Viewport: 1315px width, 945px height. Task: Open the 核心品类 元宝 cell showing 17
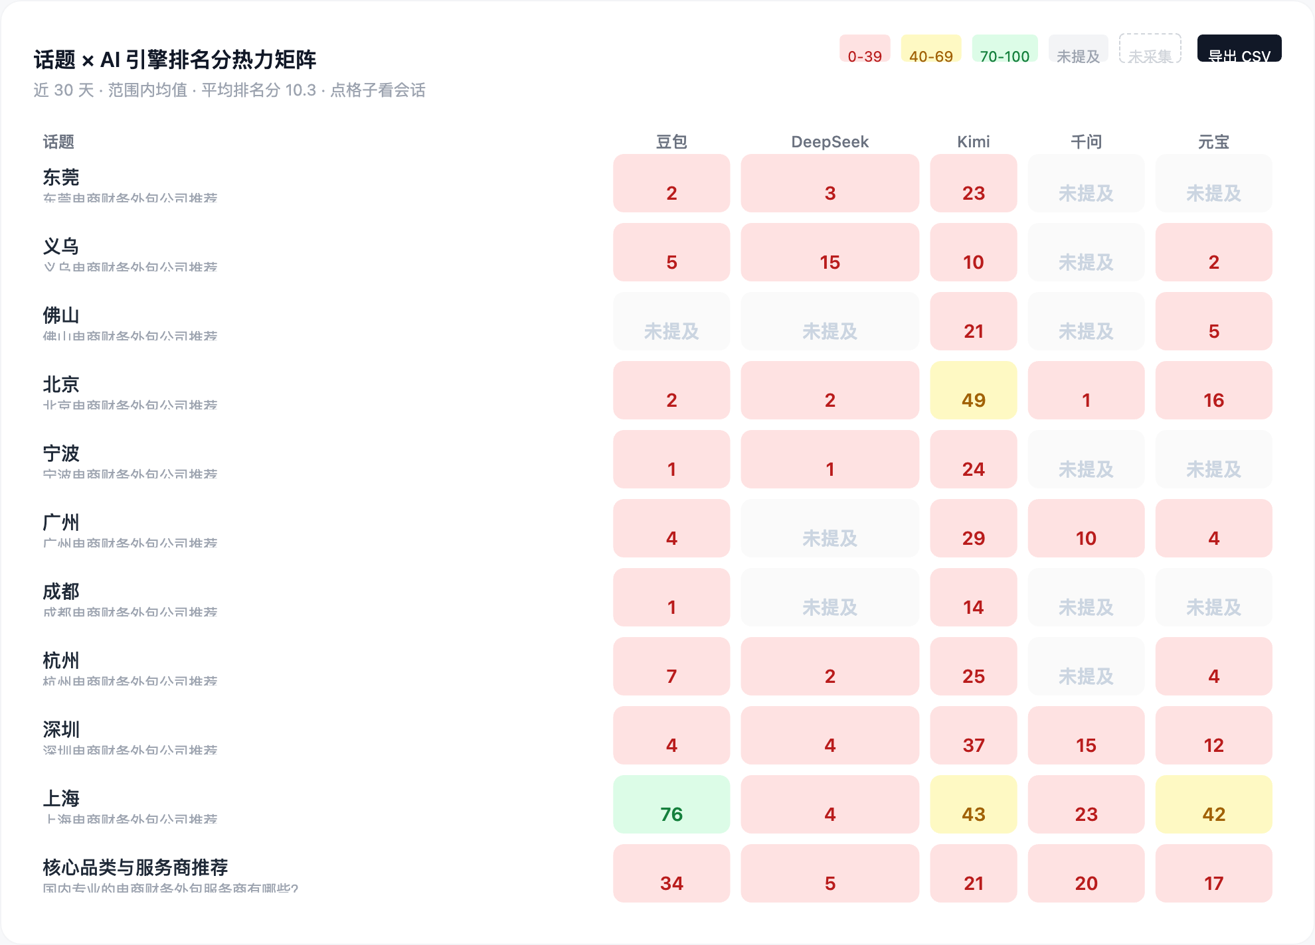[x=1213, y=873]
